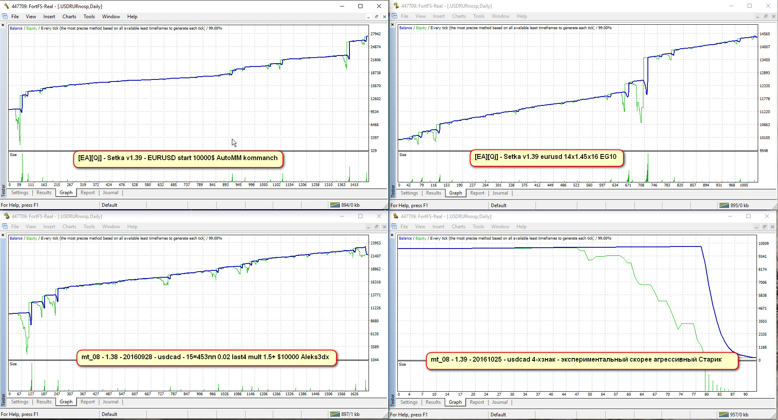Close tester panel in top-right window
Viewport: 778px width, 420px height.
coord(392,25)
